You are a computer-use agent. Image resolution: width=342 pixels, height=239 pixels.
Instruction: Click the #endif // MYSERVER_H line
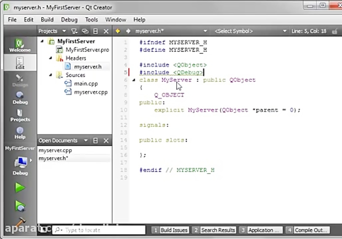click(x=177, y=170)
